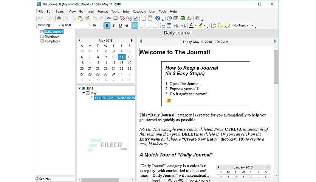
Task: Decrease the paragraph indent
Action: 176,26
